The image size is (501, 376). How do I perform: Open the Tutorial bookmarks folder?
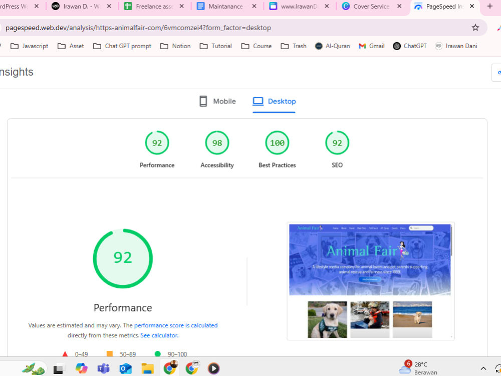pos(215,46)
